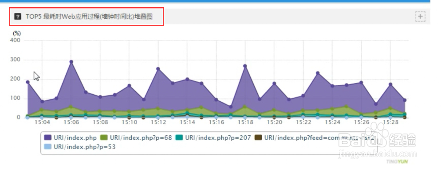Click the 15:20 x-axis label
The image size is (441, 169).
(x=275, y=123)
